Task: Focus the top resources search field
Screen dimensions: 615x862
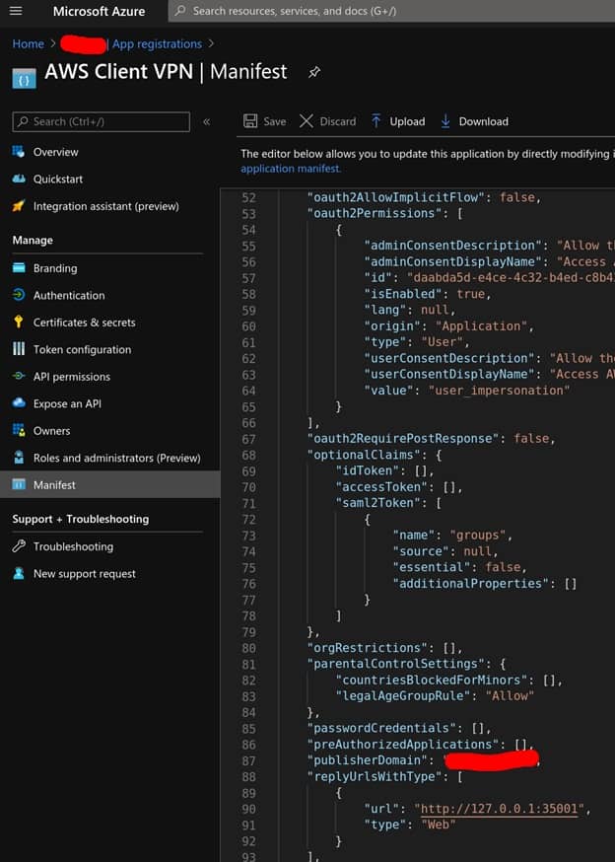Action: pos(391,11)
